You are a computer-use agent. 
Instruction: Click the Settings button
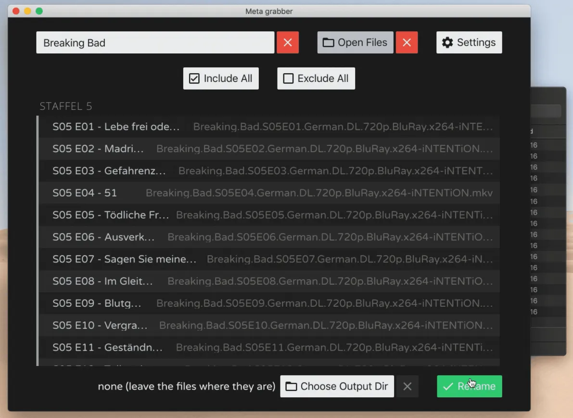[469, 42]
